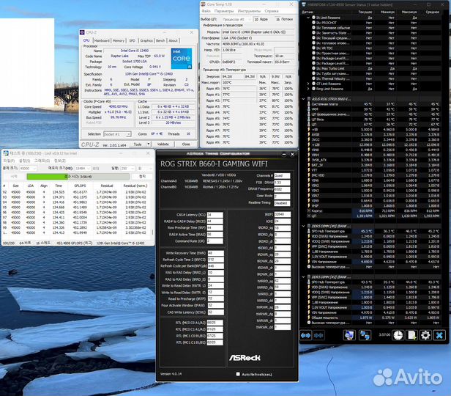451x396 pixels.
Task: Open the Параметры menu in Core Temp
Action: point(224,11)
